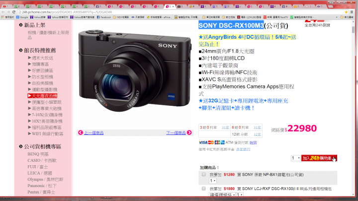Click the browser back arrow
Screen dimensions: 358x201
click(3, 12)
